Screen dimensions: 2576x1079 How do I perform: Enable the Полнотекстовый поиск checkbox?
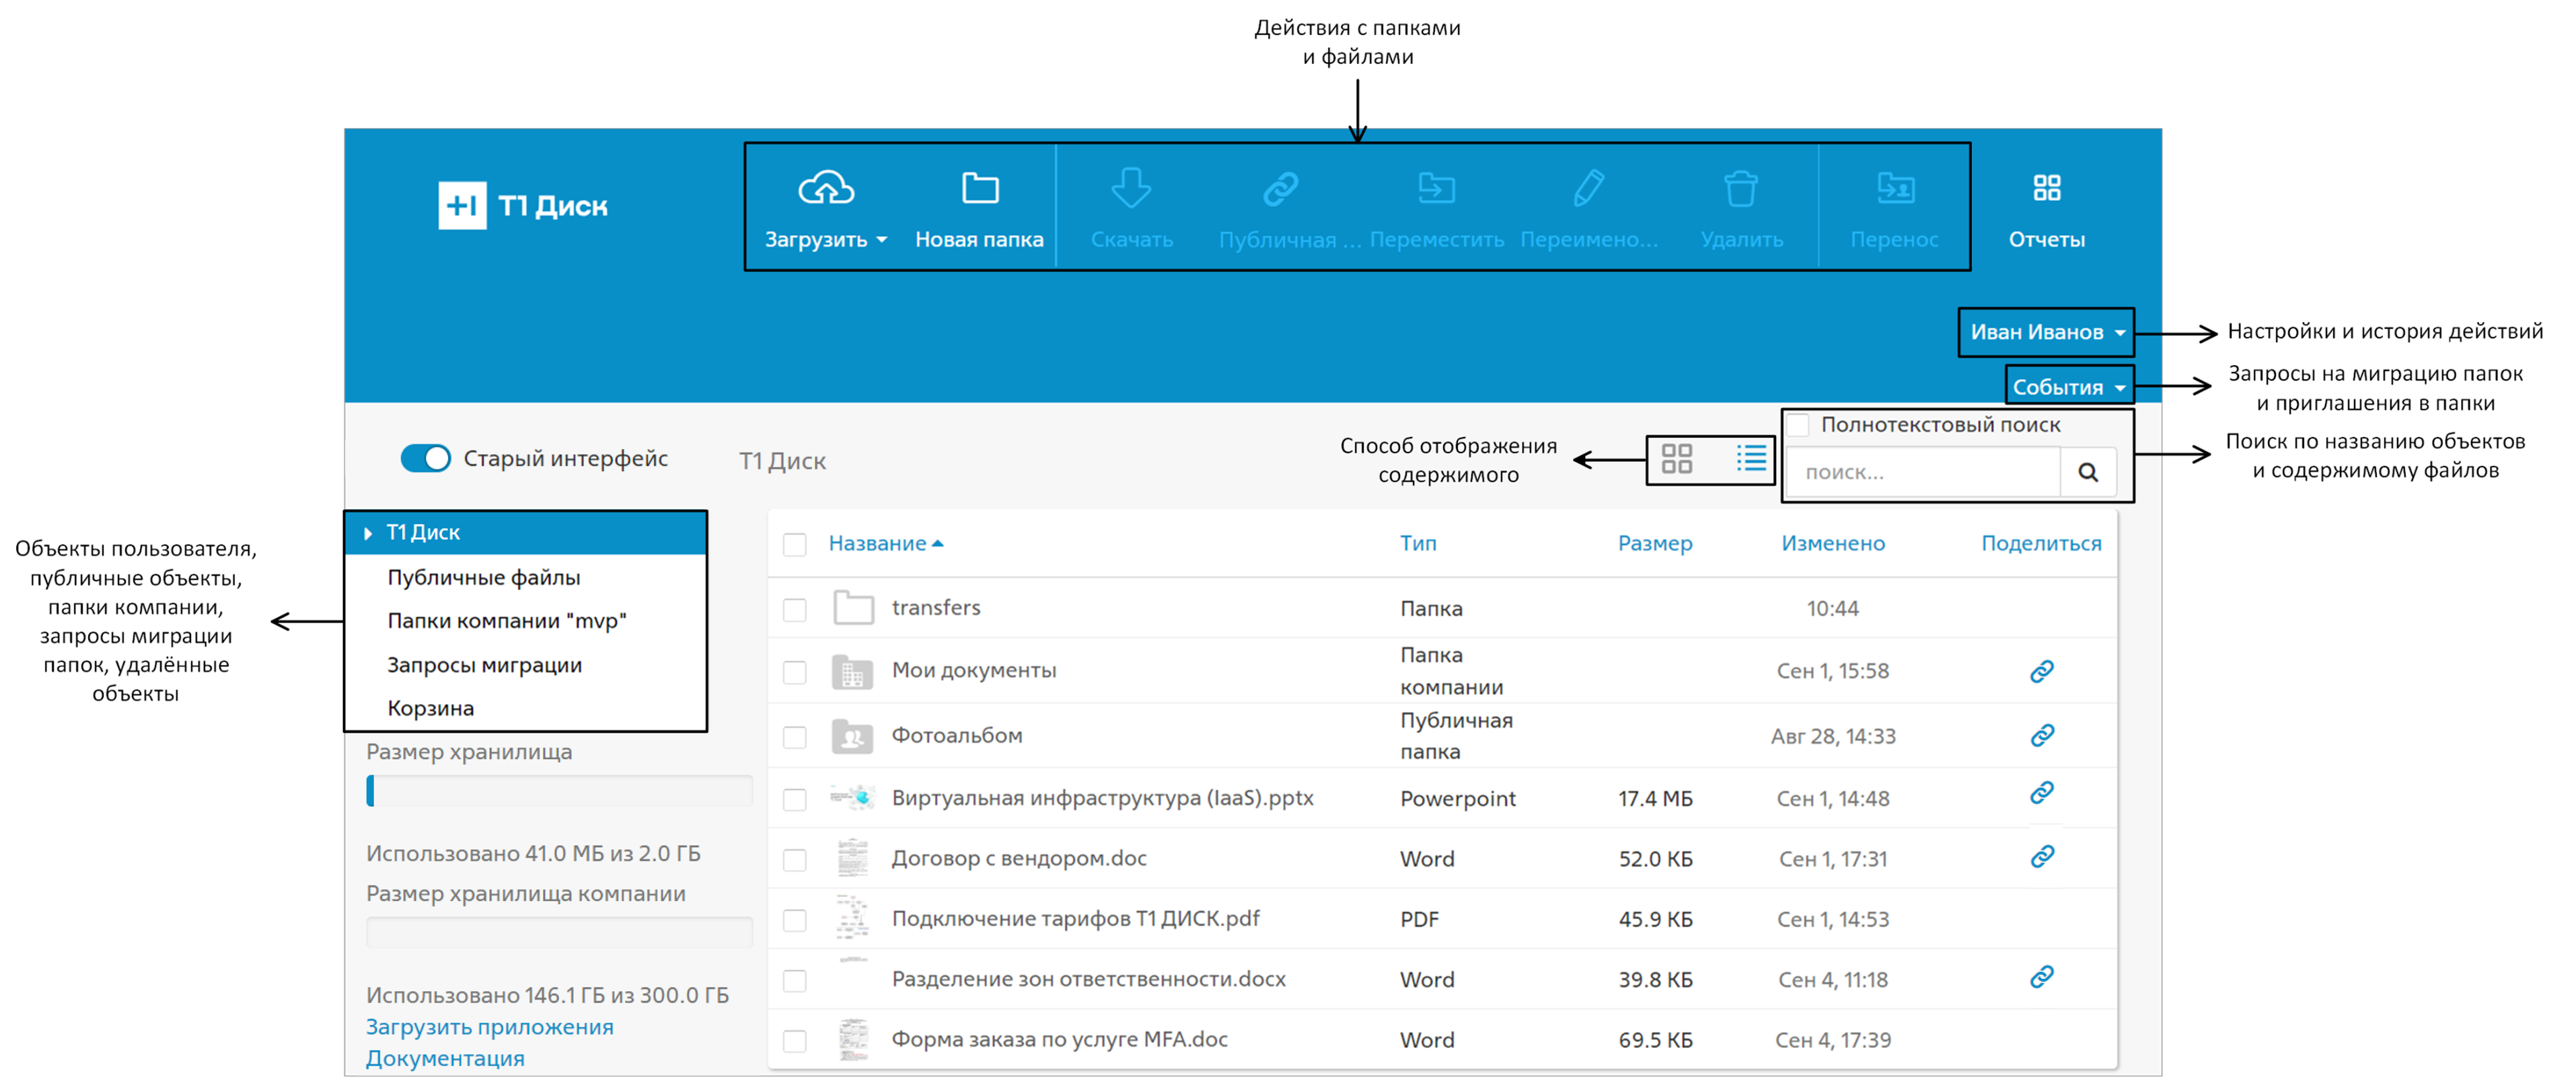coord(1799,425)
